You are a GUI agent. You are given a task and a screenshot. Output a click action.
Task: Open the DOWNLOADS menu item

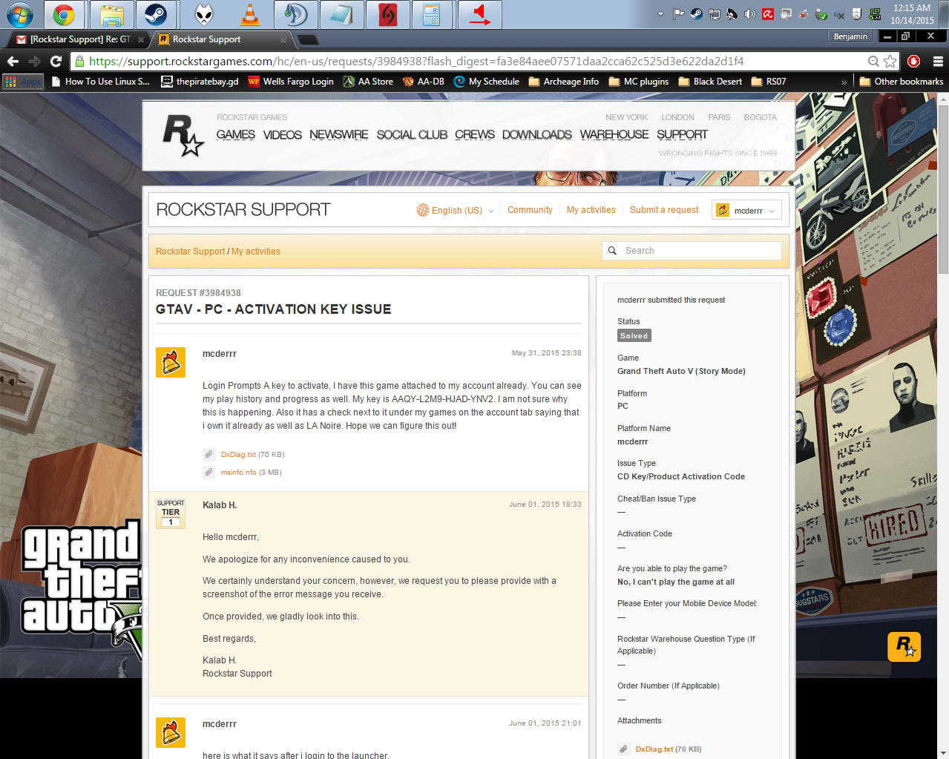point(536,134)
